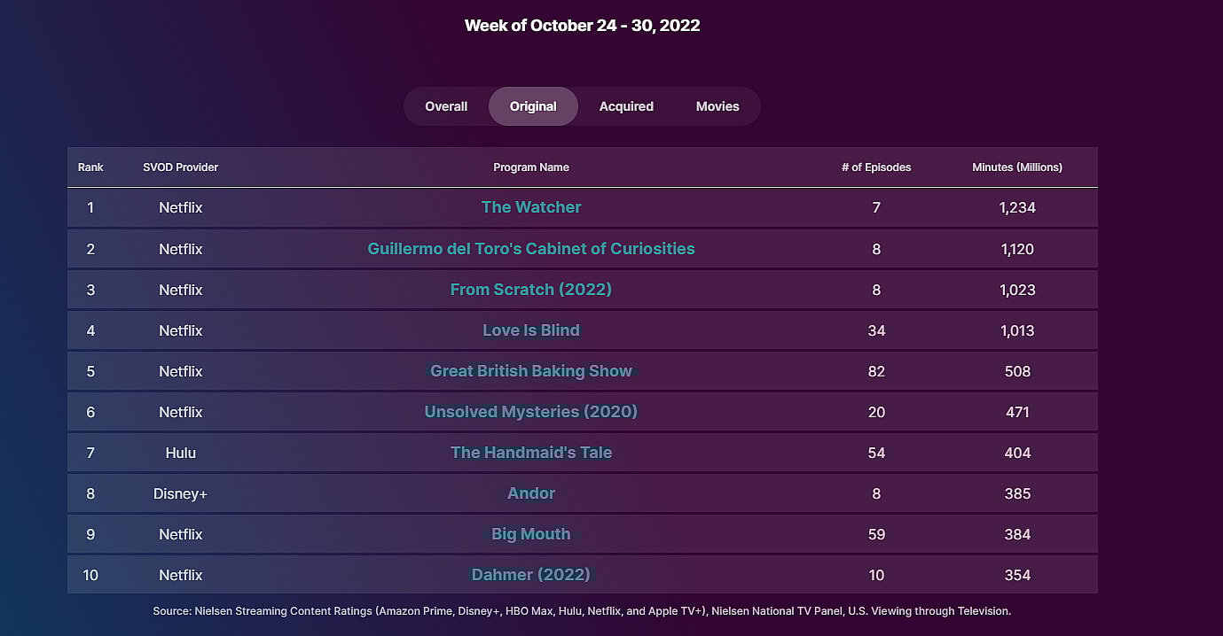Click the Dahmer (2022) title
Screen dimensions: 1223x636
531,575
